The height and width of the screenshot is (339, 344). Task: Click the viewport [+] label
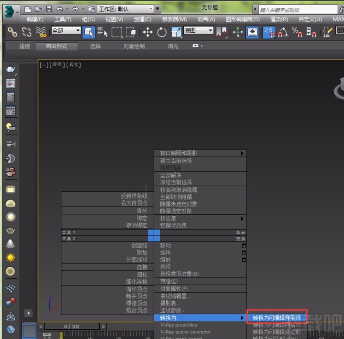pyautogui.click(x=44, y=65)
